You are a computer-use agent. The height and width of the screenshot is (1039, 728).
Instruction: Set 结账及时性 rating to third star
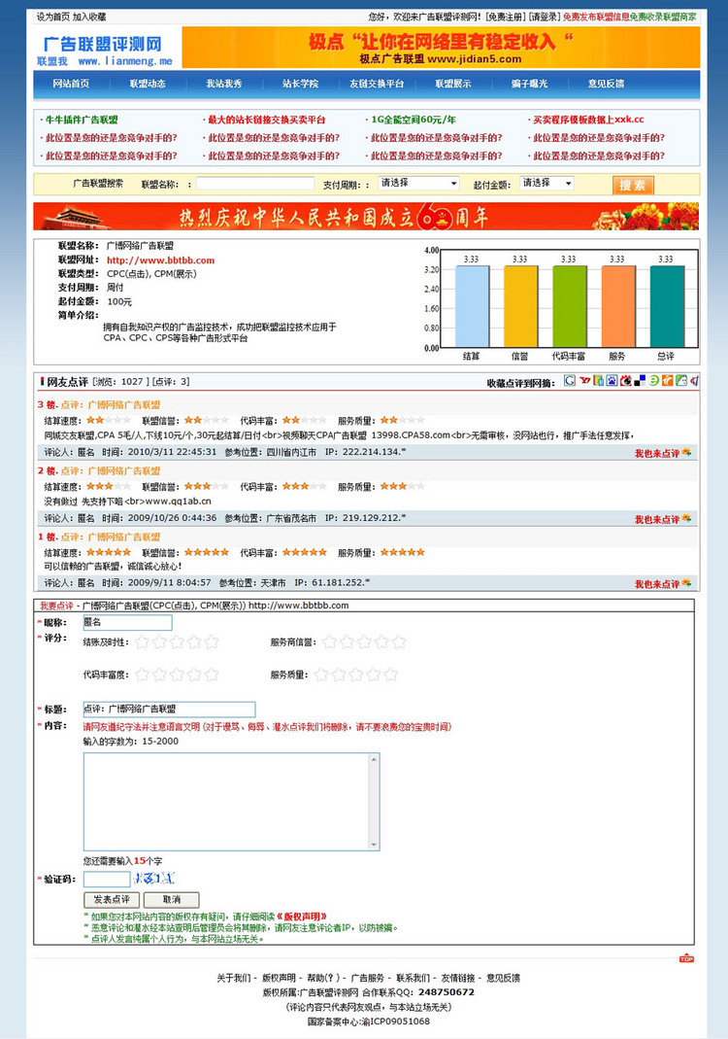point(177,641)
